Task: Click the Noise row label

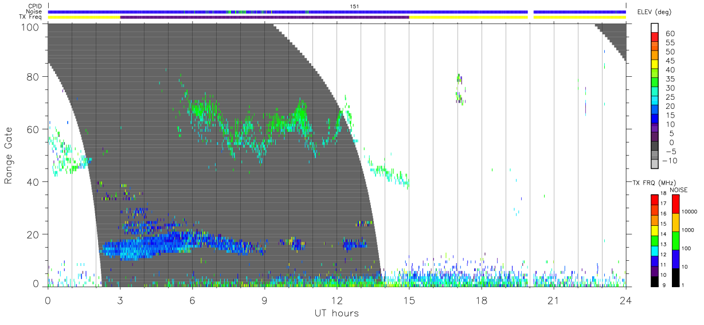Action: pyautogui.click(x=35, y=11)
